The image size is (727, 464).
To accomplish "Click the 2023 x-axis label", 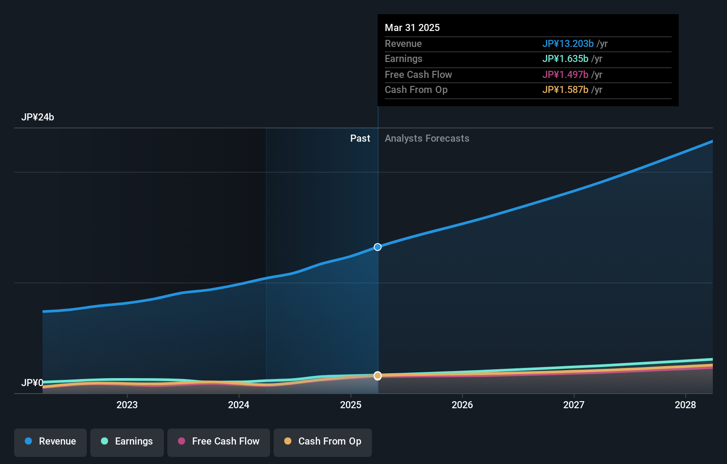I will coord(127,405).
